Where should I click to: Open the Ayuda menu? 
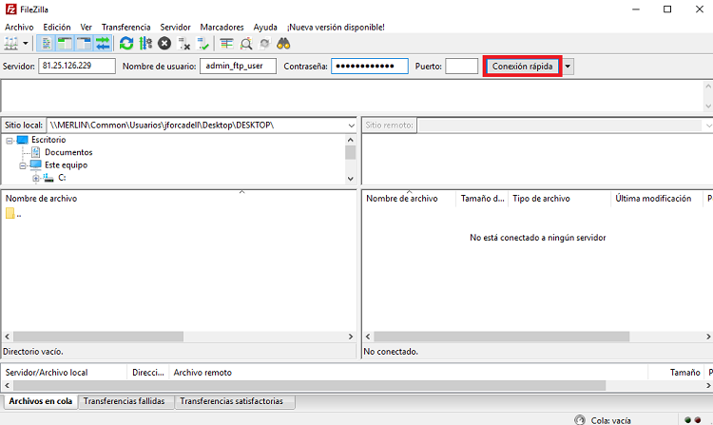pyautogui.click(x=265, y=28)
